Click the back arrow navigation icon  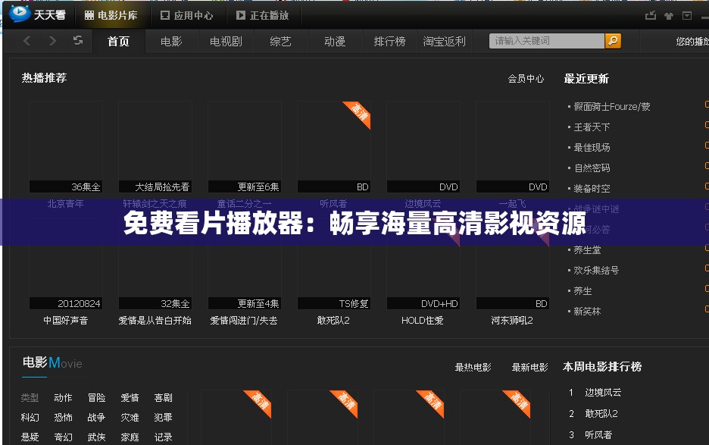coord(27,42)
